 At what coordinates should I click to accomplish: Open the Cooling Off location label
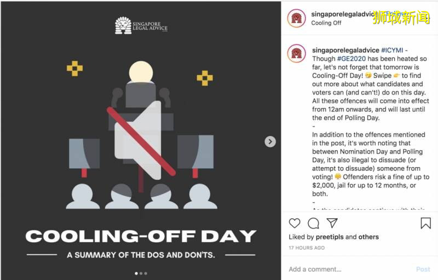pos(326,23)
